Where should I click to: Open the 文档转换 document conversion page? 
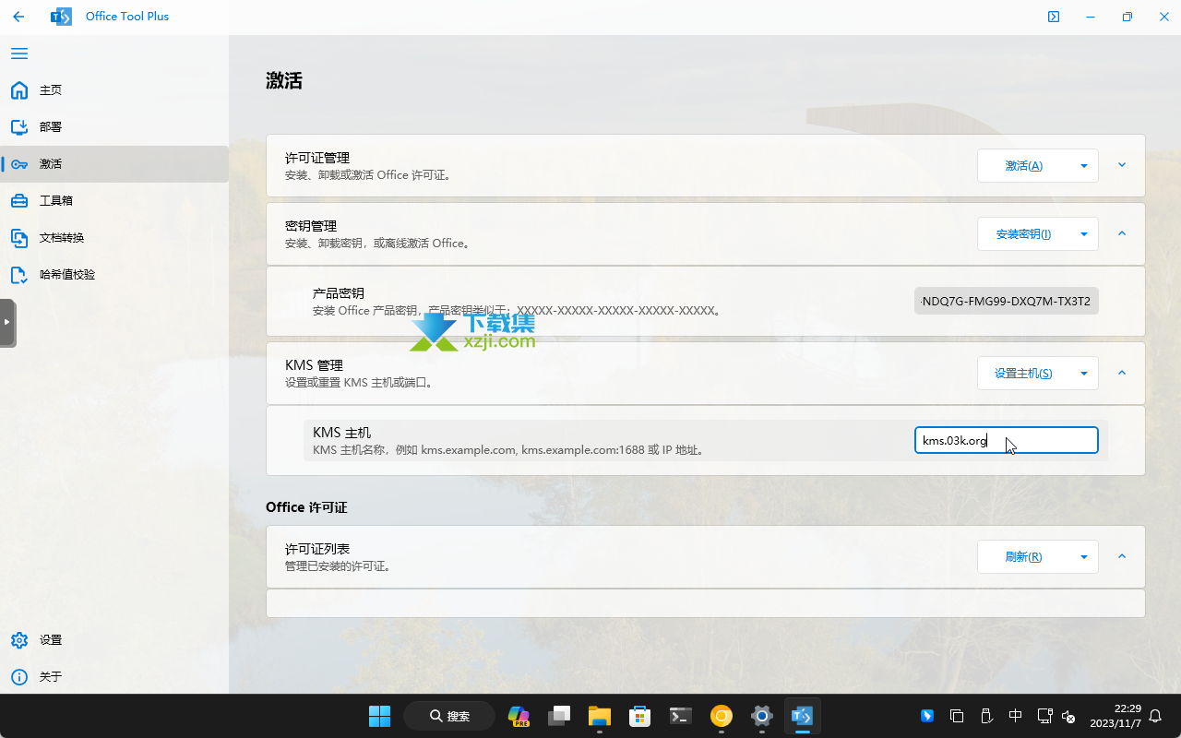[x=114, y=238]
